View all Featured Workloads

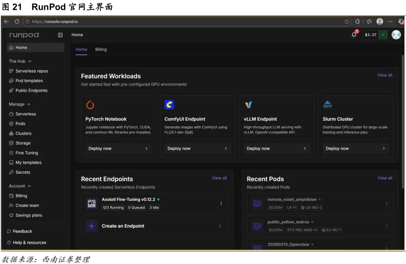tap(385, 75)
